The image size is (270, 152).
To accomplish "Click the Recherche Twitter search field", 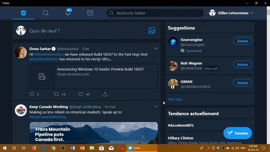I will (155, 13).
